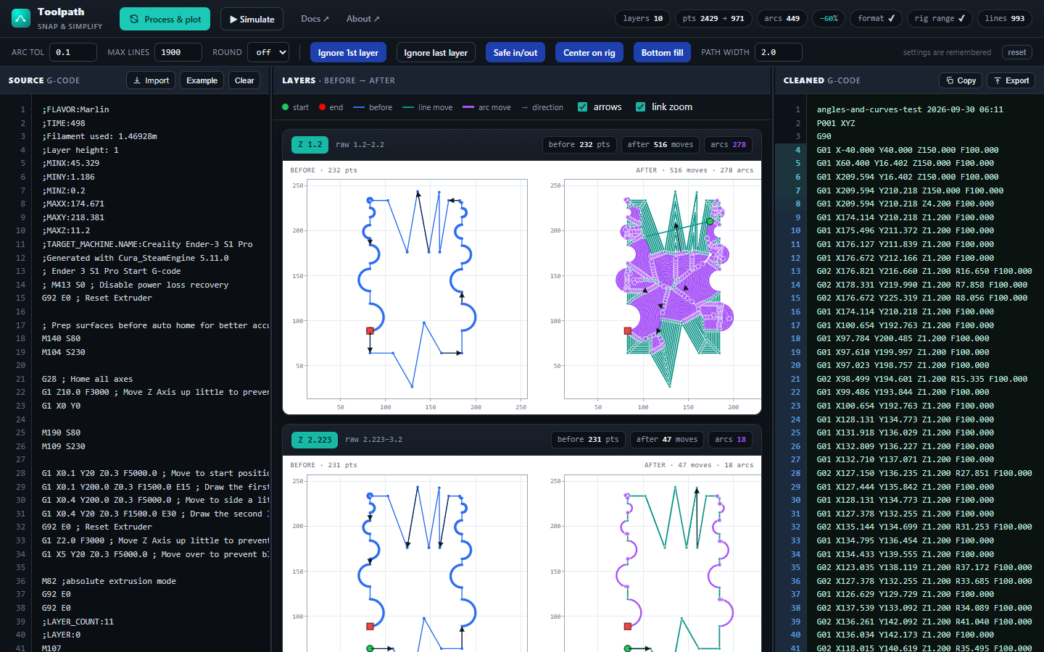Click the arcs 18 chip
The width and height of the screenshot is (1044, 652).
(x=730, y=440)
